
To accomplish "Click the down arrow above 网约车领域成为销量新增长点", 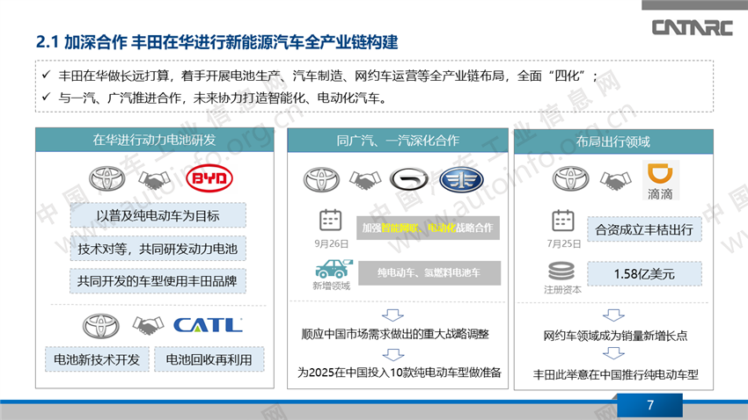I will pyautogui.click(x=613, y=315).
